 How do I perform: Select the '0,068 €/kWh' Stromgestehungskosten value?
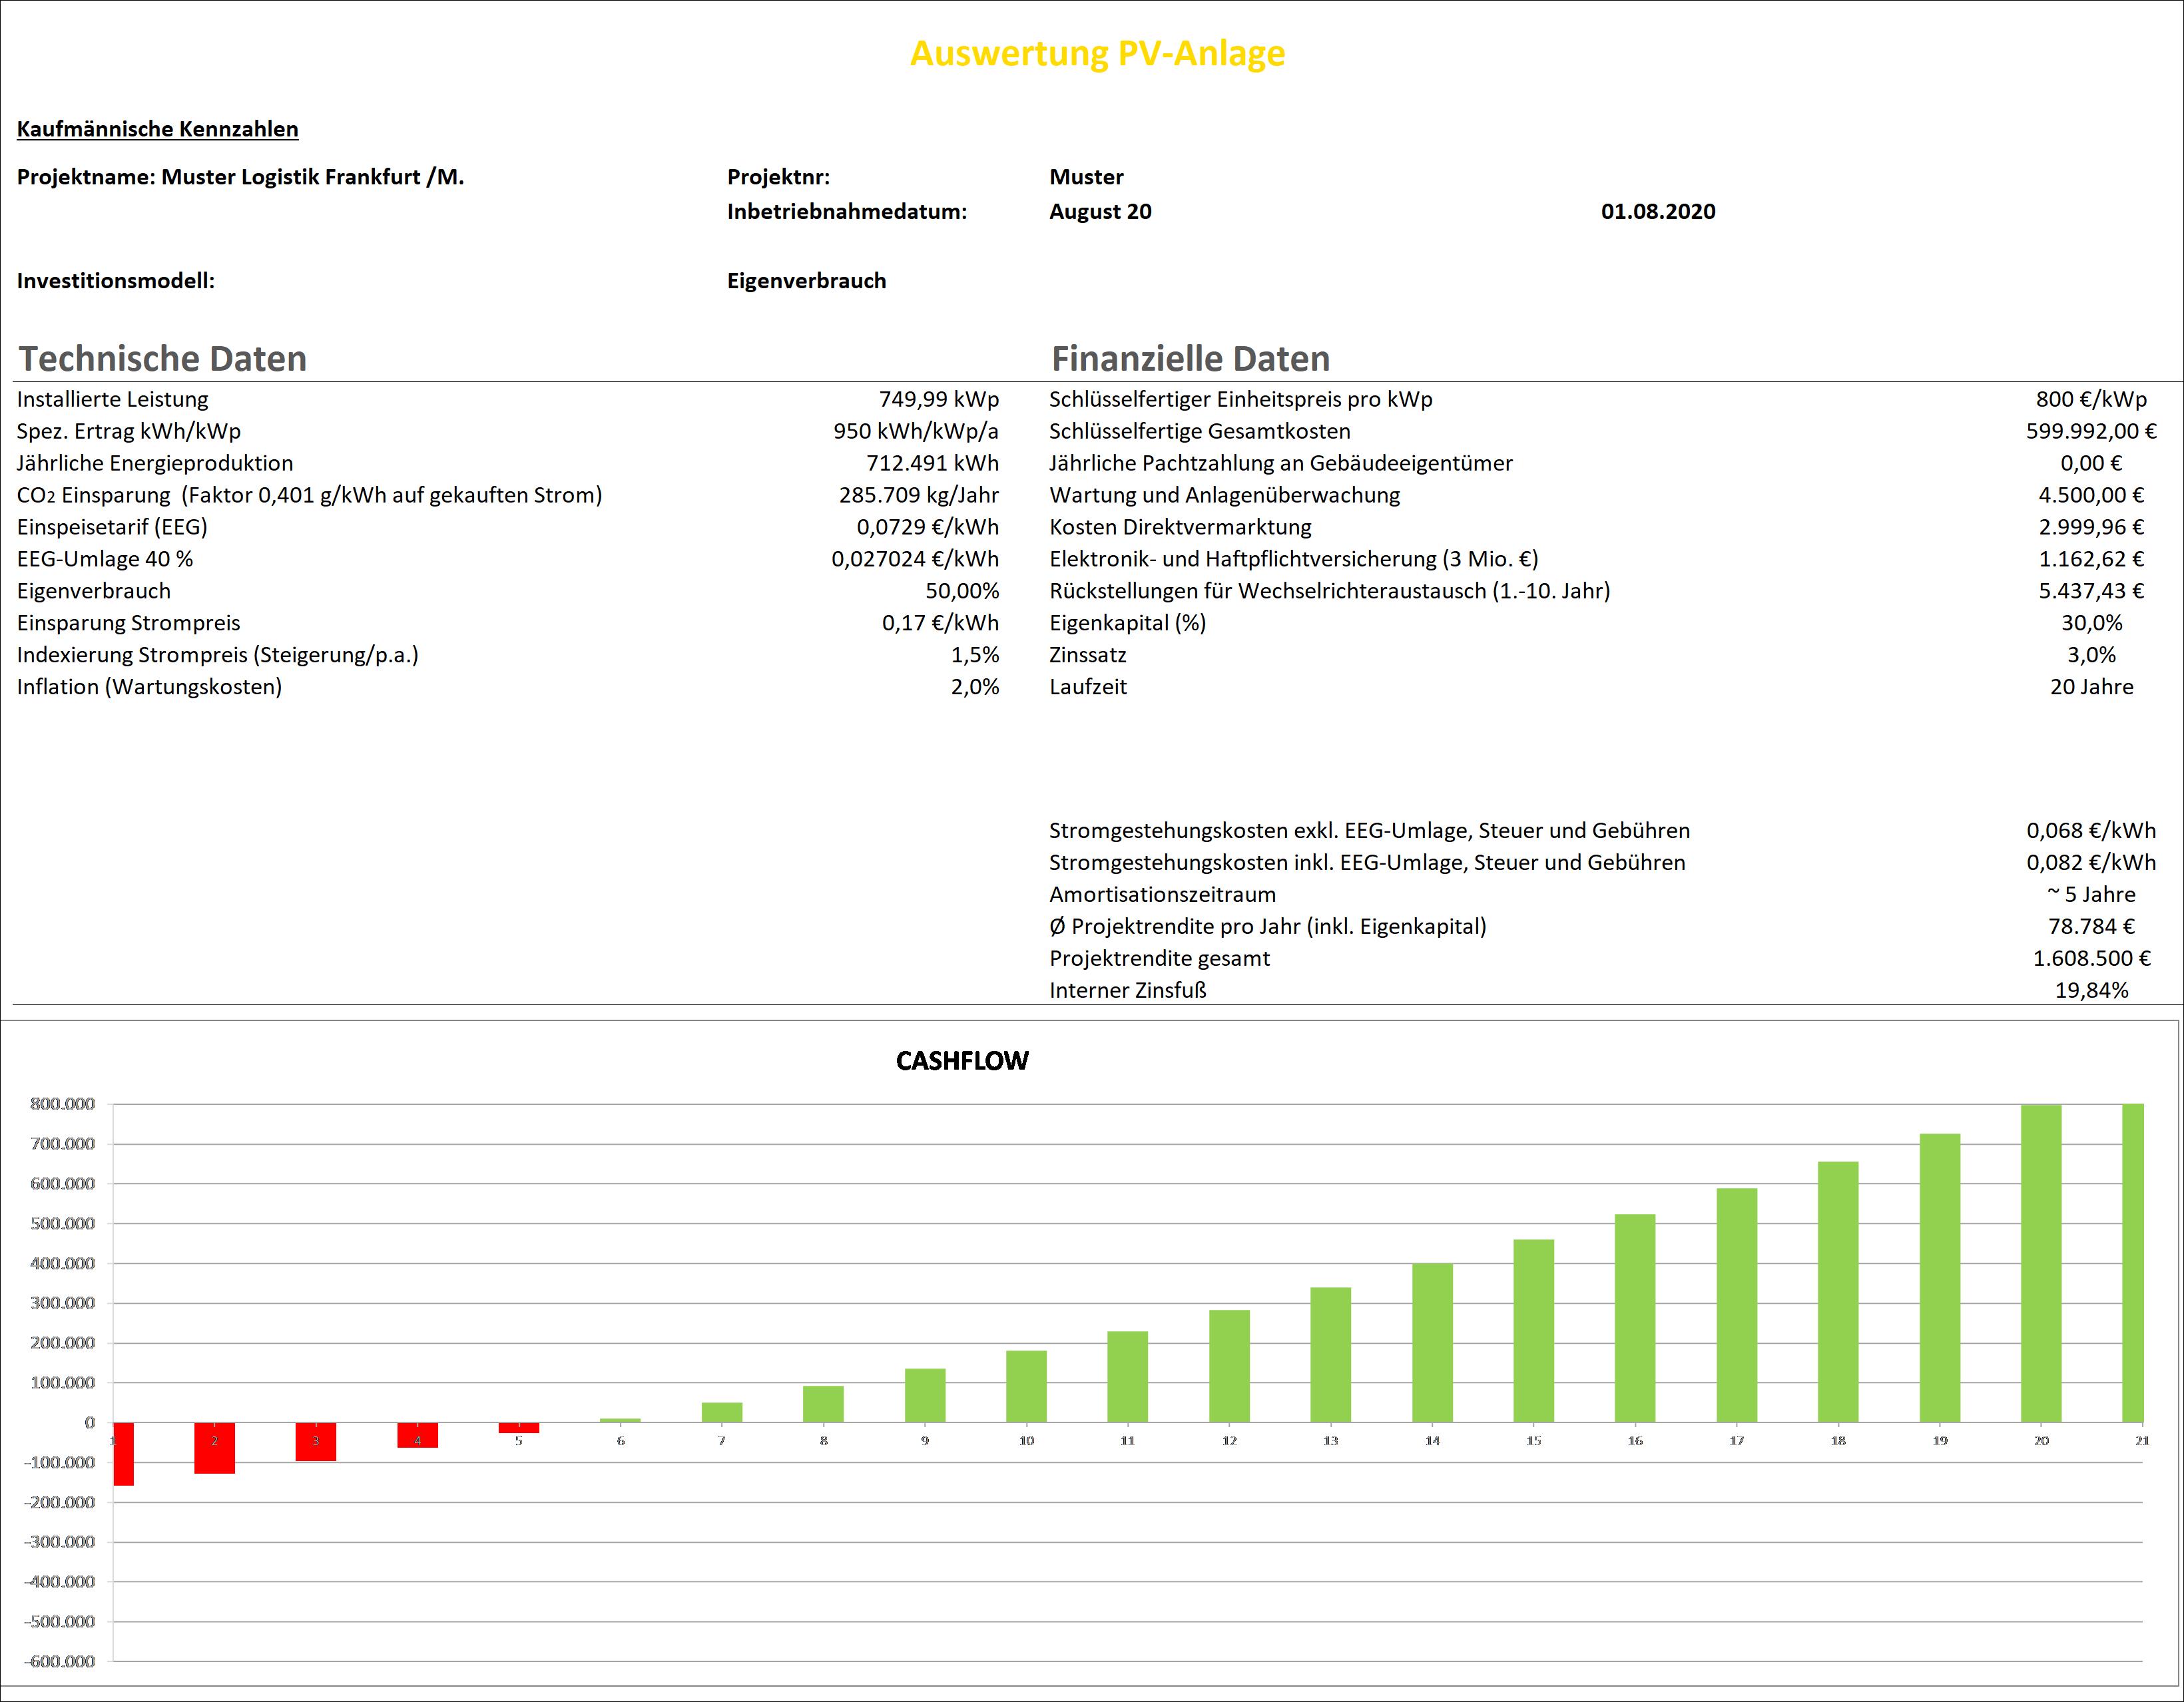(x=2091, y=831)
